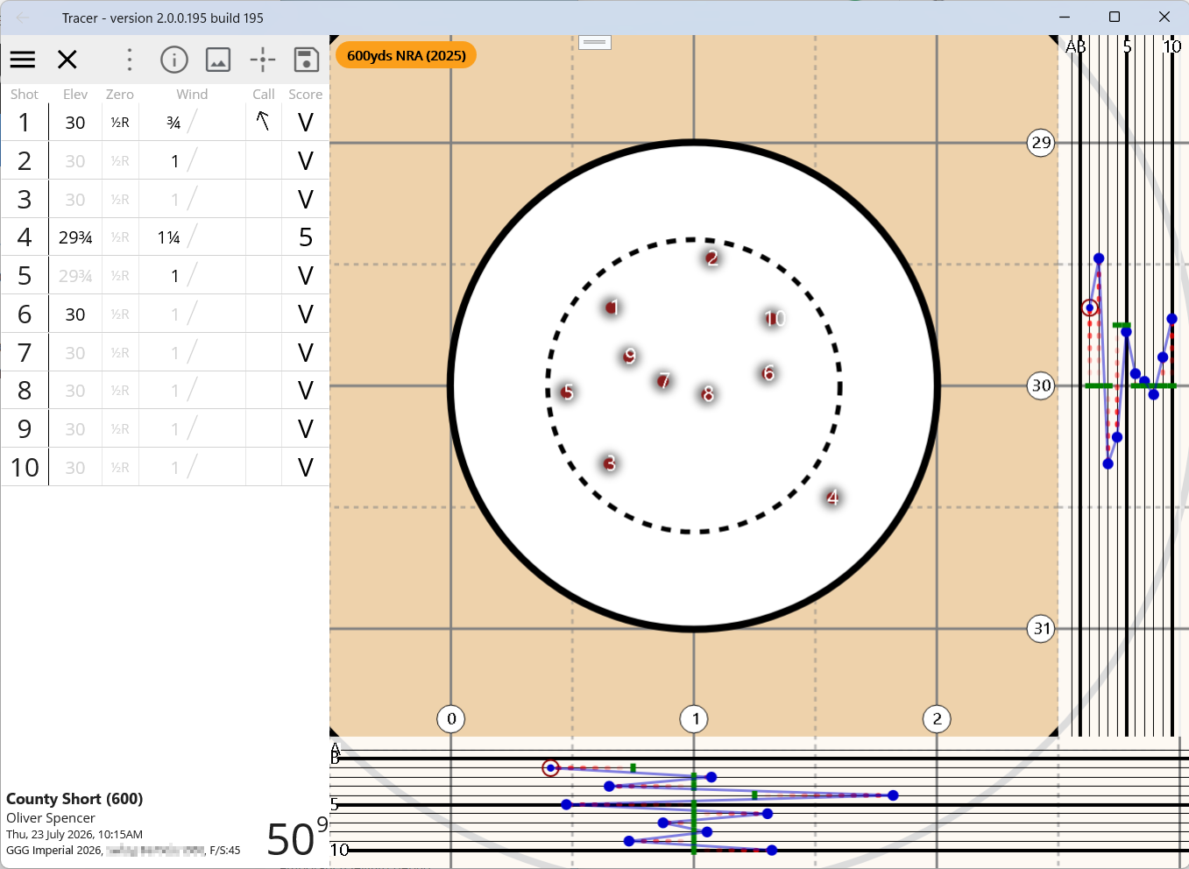Screen dimensions: 1189x869
Task: Select shot marker 2 on the target
Action: [x=711, y=258]
